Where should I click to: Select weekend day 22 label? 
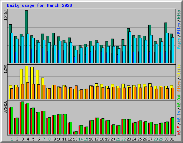click(123, 139)
